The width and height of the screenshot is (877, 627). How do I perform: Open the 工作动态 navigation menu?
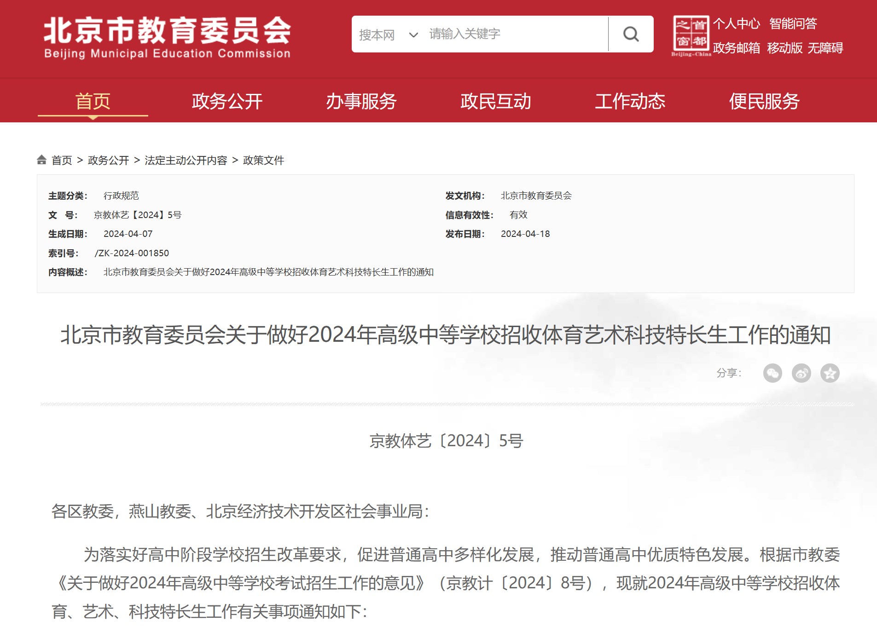click(630, 101)
